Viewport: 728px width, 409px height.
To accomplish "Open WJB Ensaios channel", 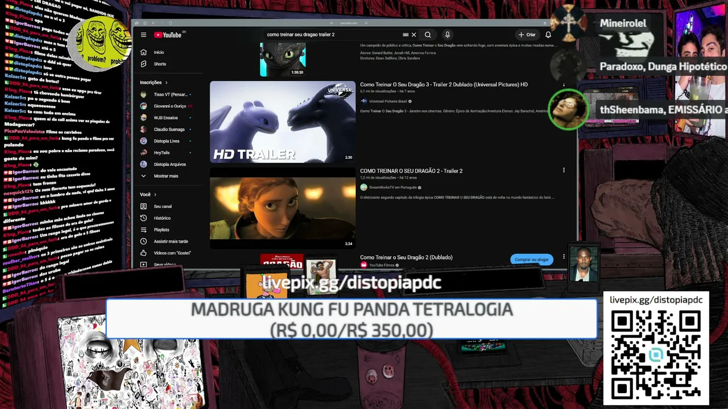I will 166,118.
